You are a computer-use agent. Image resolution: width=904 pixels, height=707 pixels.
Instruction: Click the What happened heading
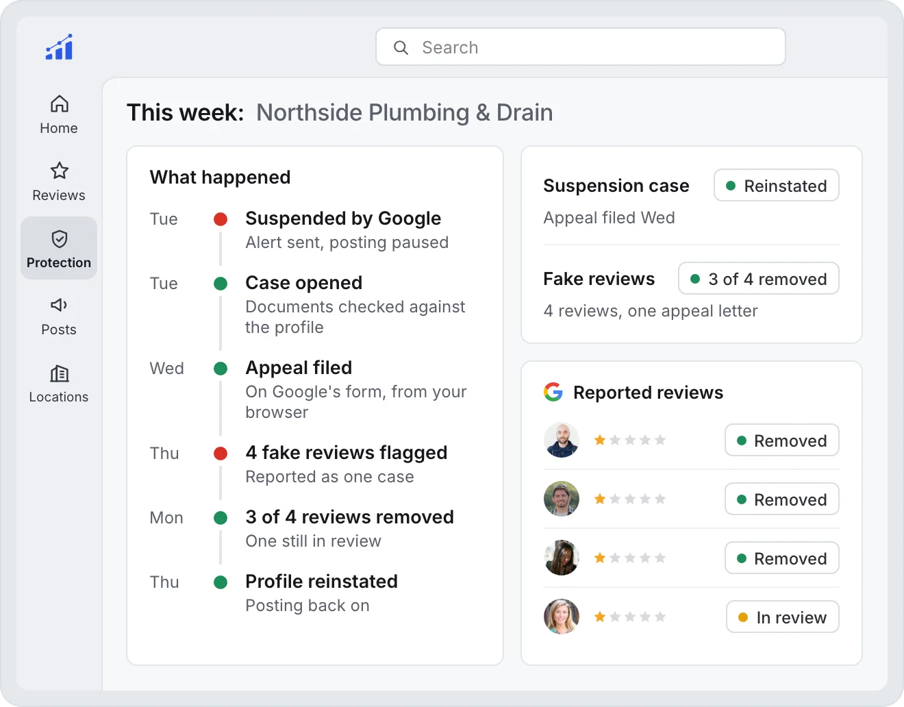[221, 177]
